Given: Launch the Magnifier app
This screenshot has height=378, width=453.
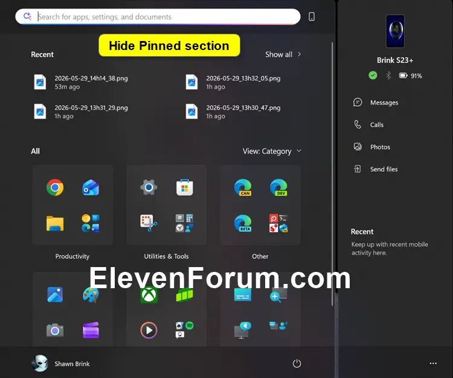Looking at the screenshot, I should pos(278,295).
